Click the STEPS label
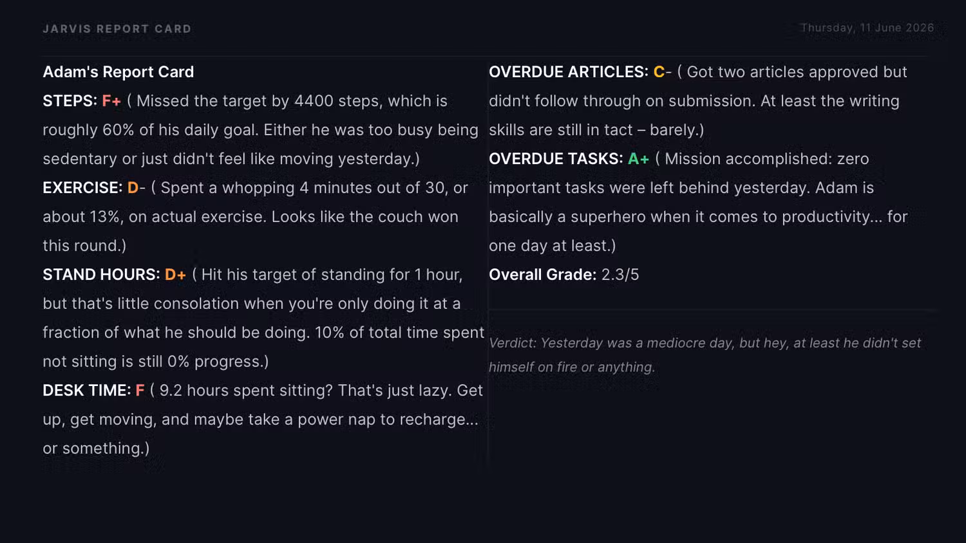Image resolution: width=966 pixels, height=543 pixels. coord(70,101)
